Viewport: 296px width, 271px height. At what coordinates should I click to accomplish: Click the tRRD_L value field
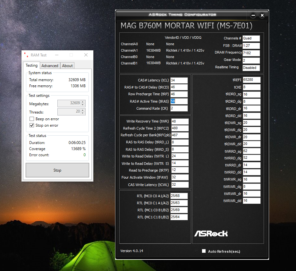(x=180, y=142)
